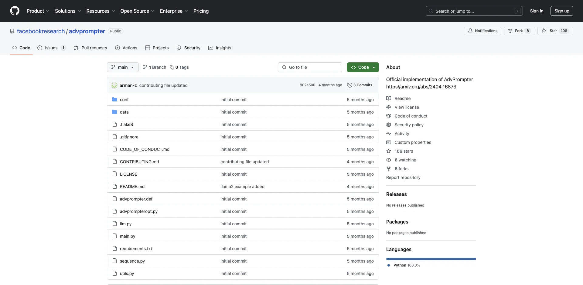Screen dimensions: 583x285
Task: Focus the Go to file input
Action: [x=310, y=67]
